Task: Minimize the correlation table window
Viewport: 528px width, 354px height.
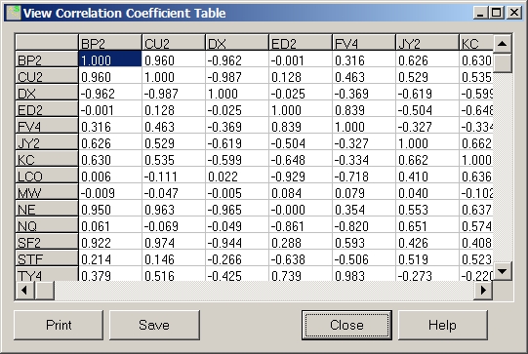Action: pyautogui.click(x=480, y=13)
